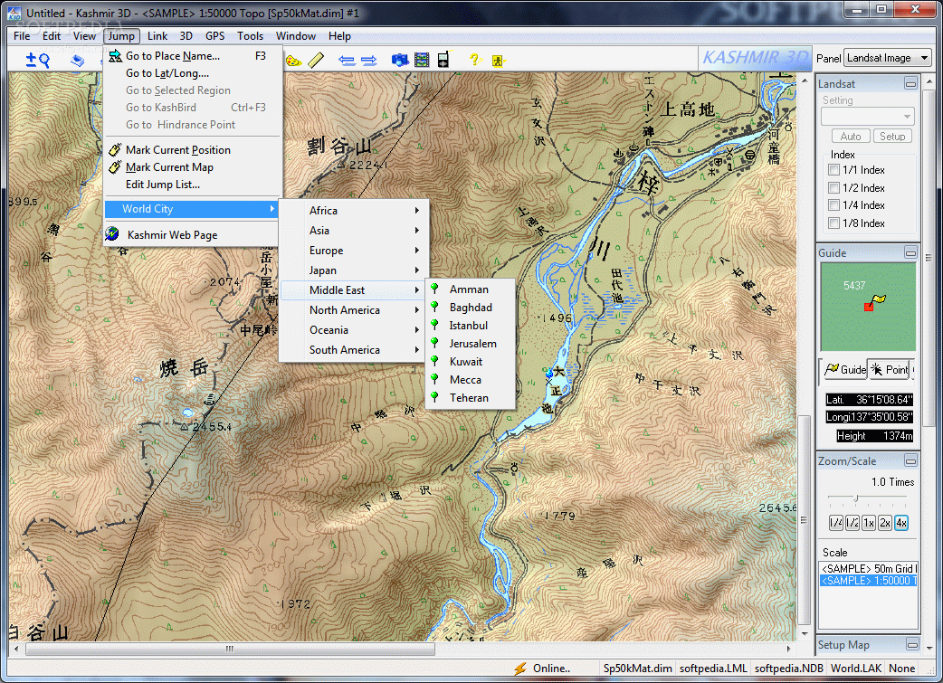943x683 pixels.
Task: Jump to Istanbul in city list
Action: point(470,326)
